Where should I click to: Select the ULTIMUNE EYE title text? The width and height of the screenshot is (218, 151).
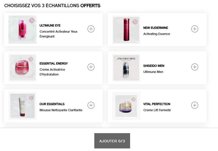click(50, 26)
